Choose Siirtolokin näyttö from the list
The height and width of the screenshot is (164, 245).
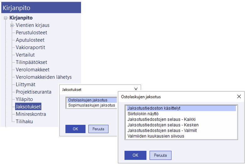(143, 114)
